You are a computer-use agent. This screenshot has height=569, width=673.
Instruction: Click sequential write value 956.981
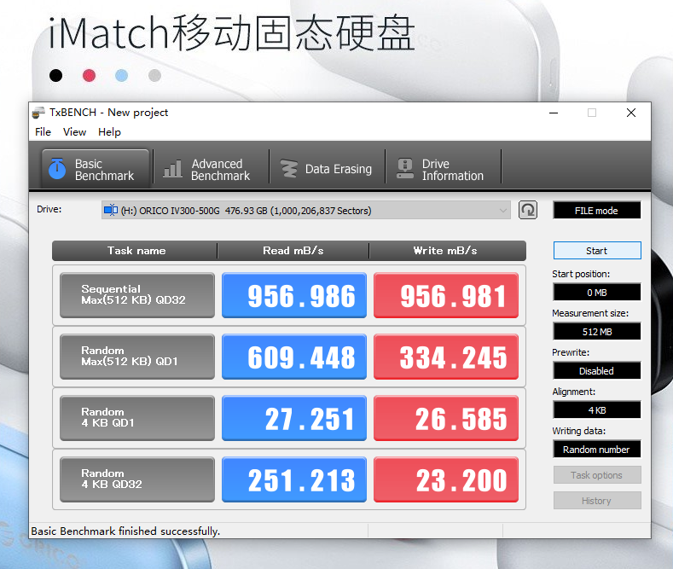446,295
